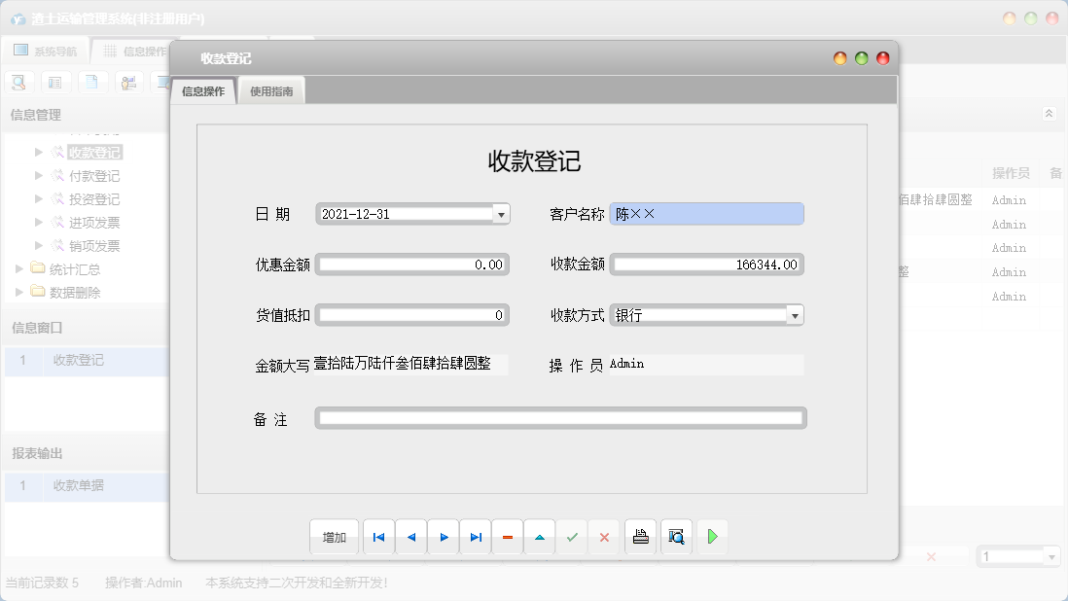The image size is (1068, 601).
Task: Confirm entry with the green checkmark icon
Action: point(572,536)
